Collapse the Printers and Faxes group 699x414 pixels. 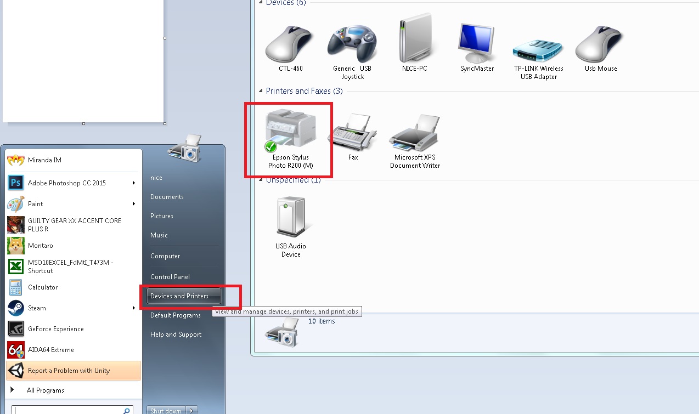261,91
